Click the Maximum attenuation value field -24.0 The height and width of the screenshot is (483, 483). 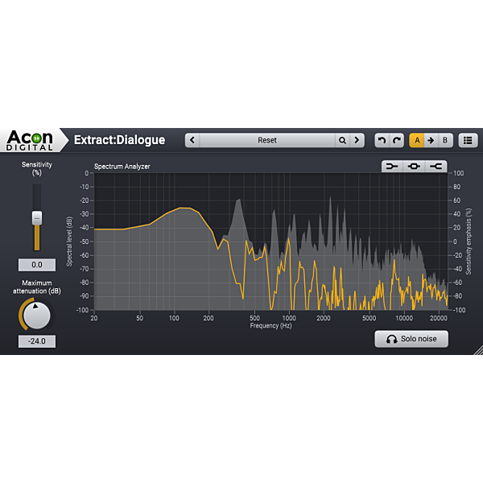point(37,341)
